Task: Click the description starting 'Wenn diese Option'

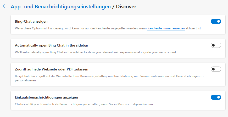Action: click(x=108, y=28)
